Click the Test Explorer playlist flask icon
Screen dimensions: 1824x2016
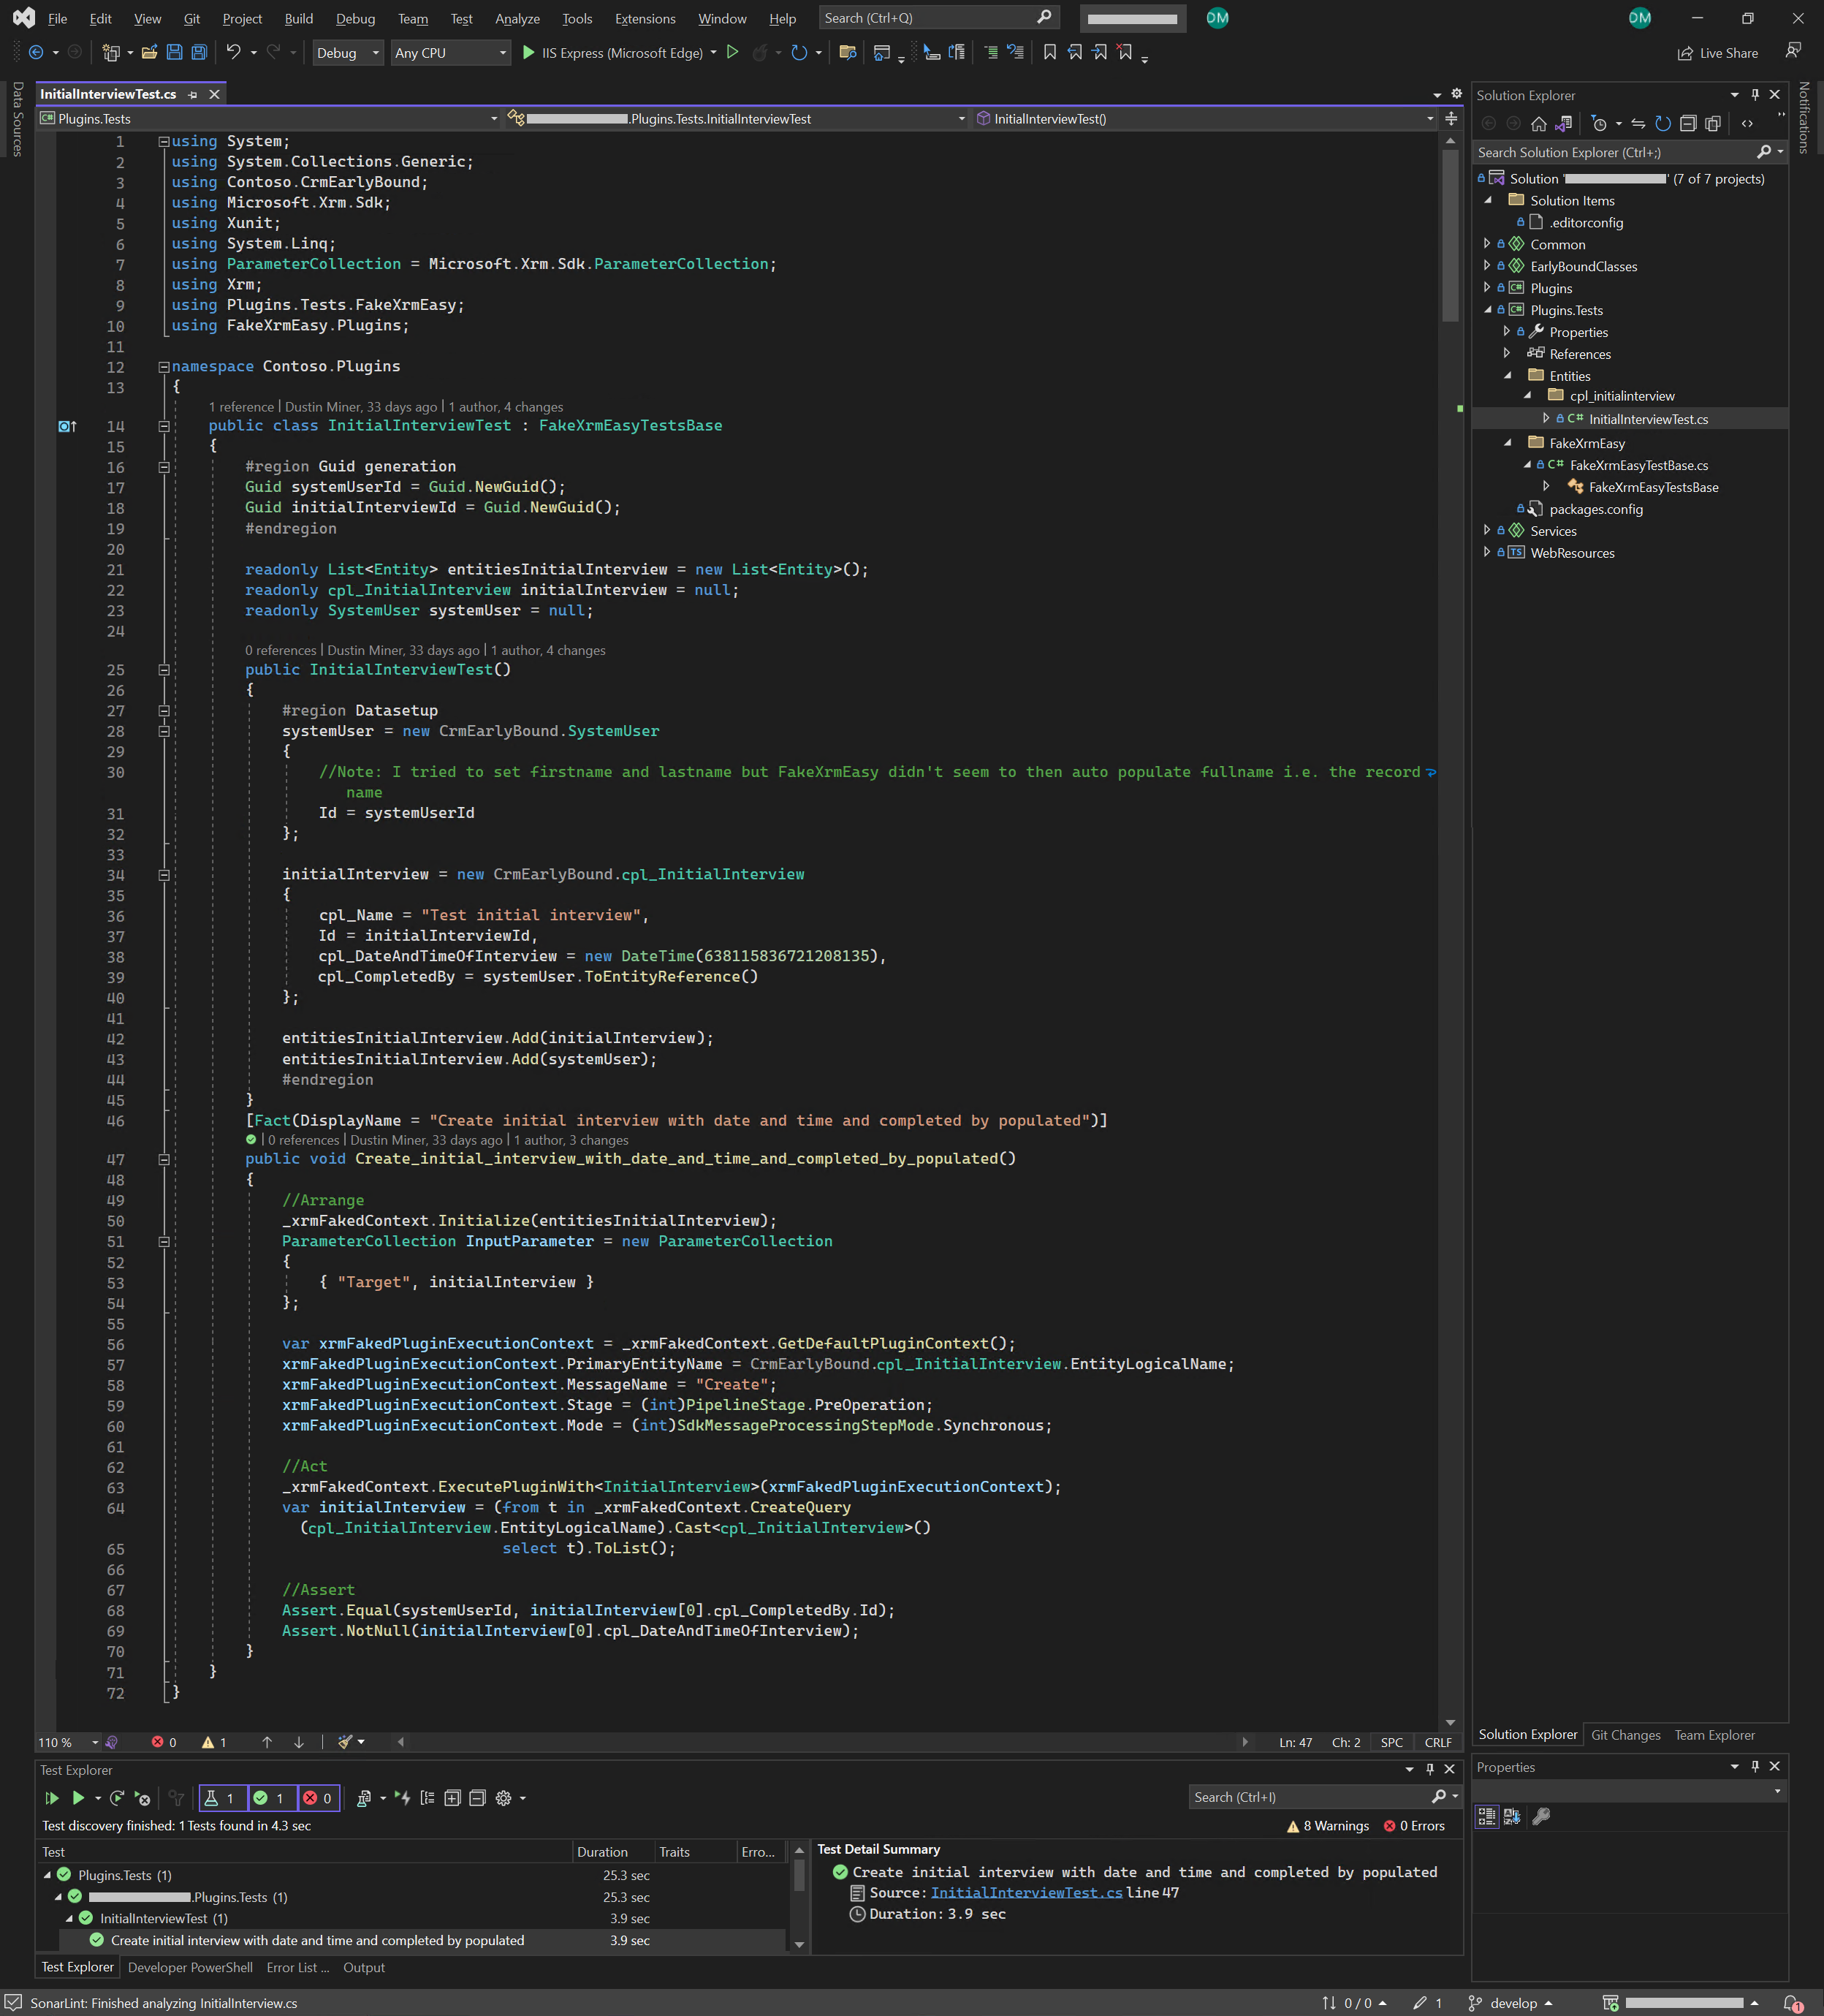[x=363, y=1798]
